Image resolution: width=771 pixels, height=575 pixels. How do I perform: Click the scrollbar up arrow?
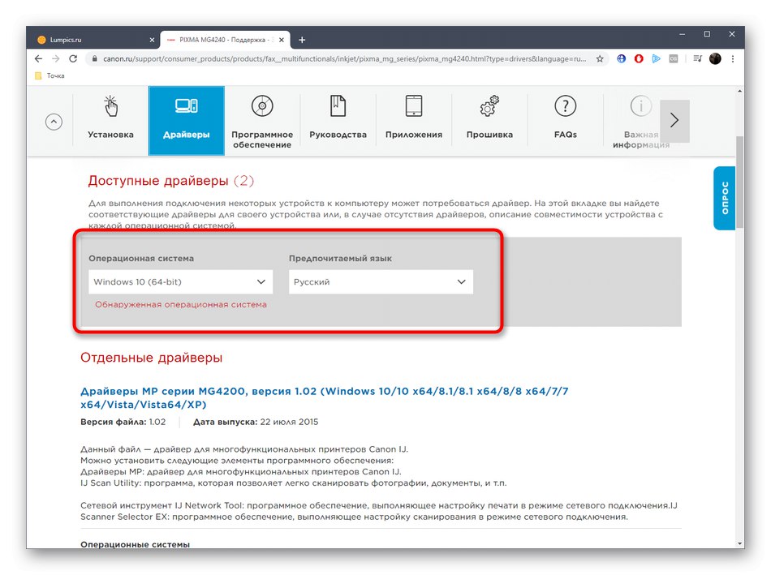click(739, 91)
